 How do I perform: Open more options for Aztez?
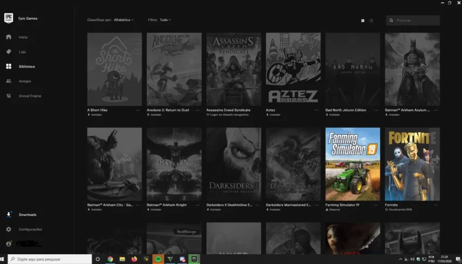pyautogui.click(x=317, y=110)
